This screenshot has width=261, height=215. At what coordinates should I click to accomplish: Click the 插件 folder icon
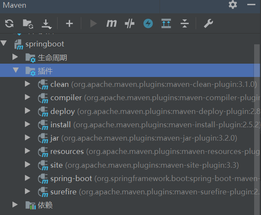coord(31,71)
